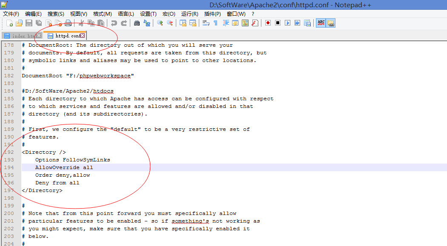
Task: Toggle synchronized horizontal scrolling
Action: pyautogui.click(x=193, y=23)
